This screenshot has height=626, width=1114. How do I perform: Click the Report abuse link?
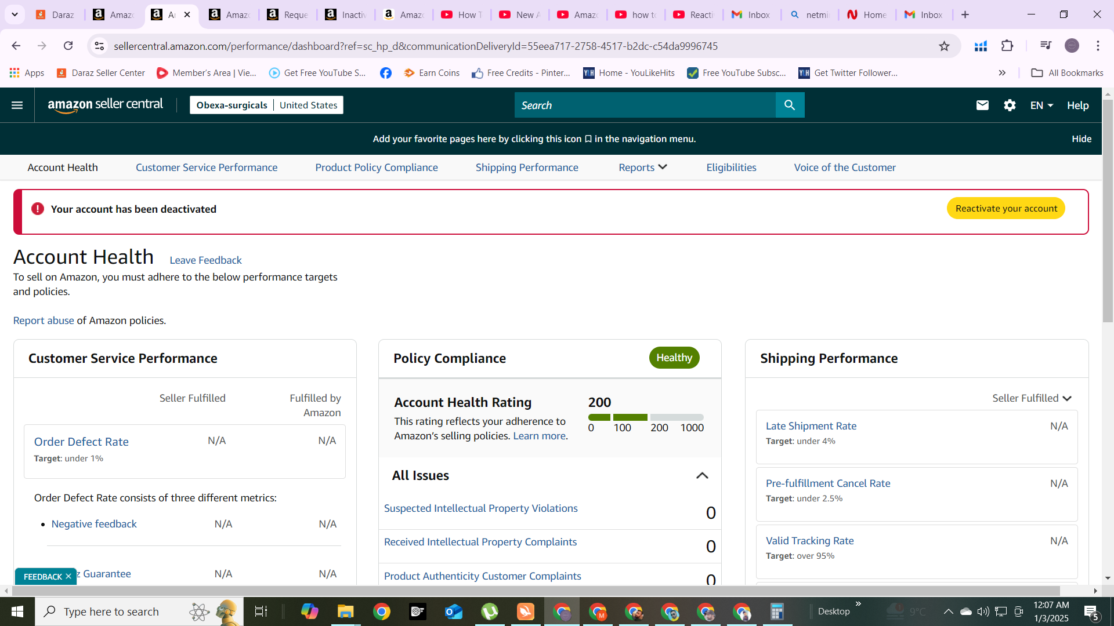[x=44, y=321]
